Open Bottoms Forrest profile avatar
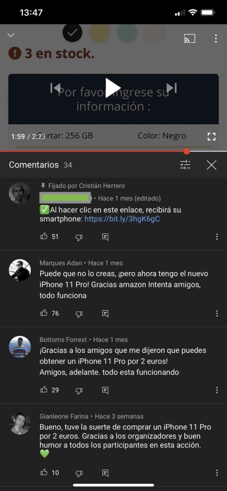This screenshot has width=227, height=491. point(20,347)
